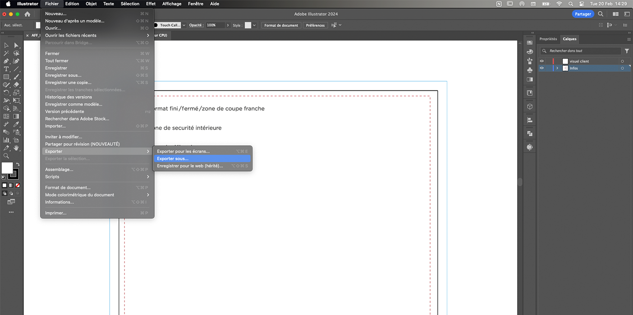Open the Pathfinder panel icon
Viewport: 633px width, 315px height.
tap(530, 134)
